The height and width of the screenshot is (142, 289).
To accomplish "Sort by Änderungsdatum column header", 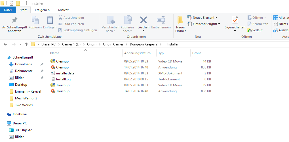I will point(138,53).
